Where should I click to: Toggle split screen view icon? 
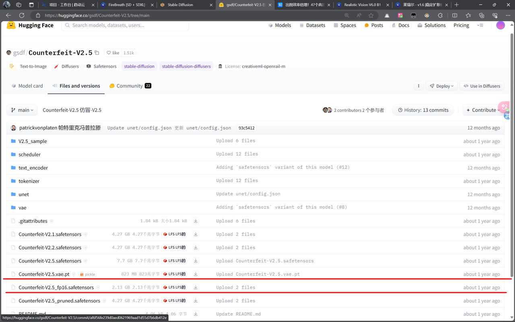[455, 15]
